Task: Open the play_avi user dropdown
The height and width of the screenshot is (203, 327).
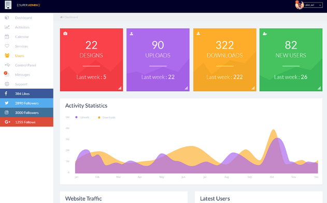Action: 313,5
